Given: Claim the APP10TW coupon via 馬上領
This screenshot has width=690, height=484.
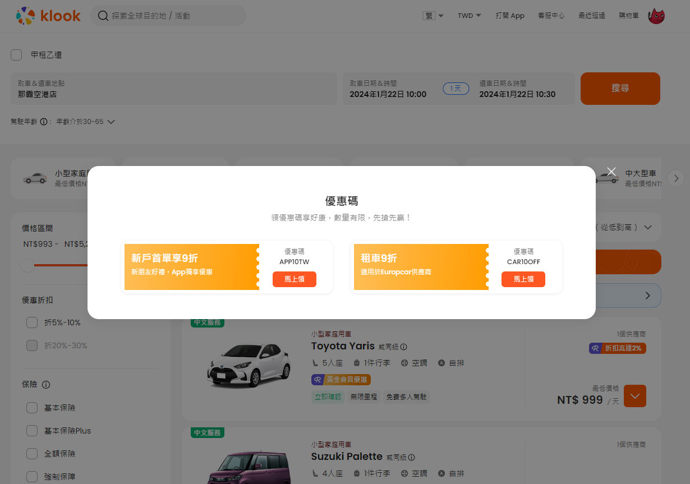Looking at the screenshot, I should pos(295,279).
